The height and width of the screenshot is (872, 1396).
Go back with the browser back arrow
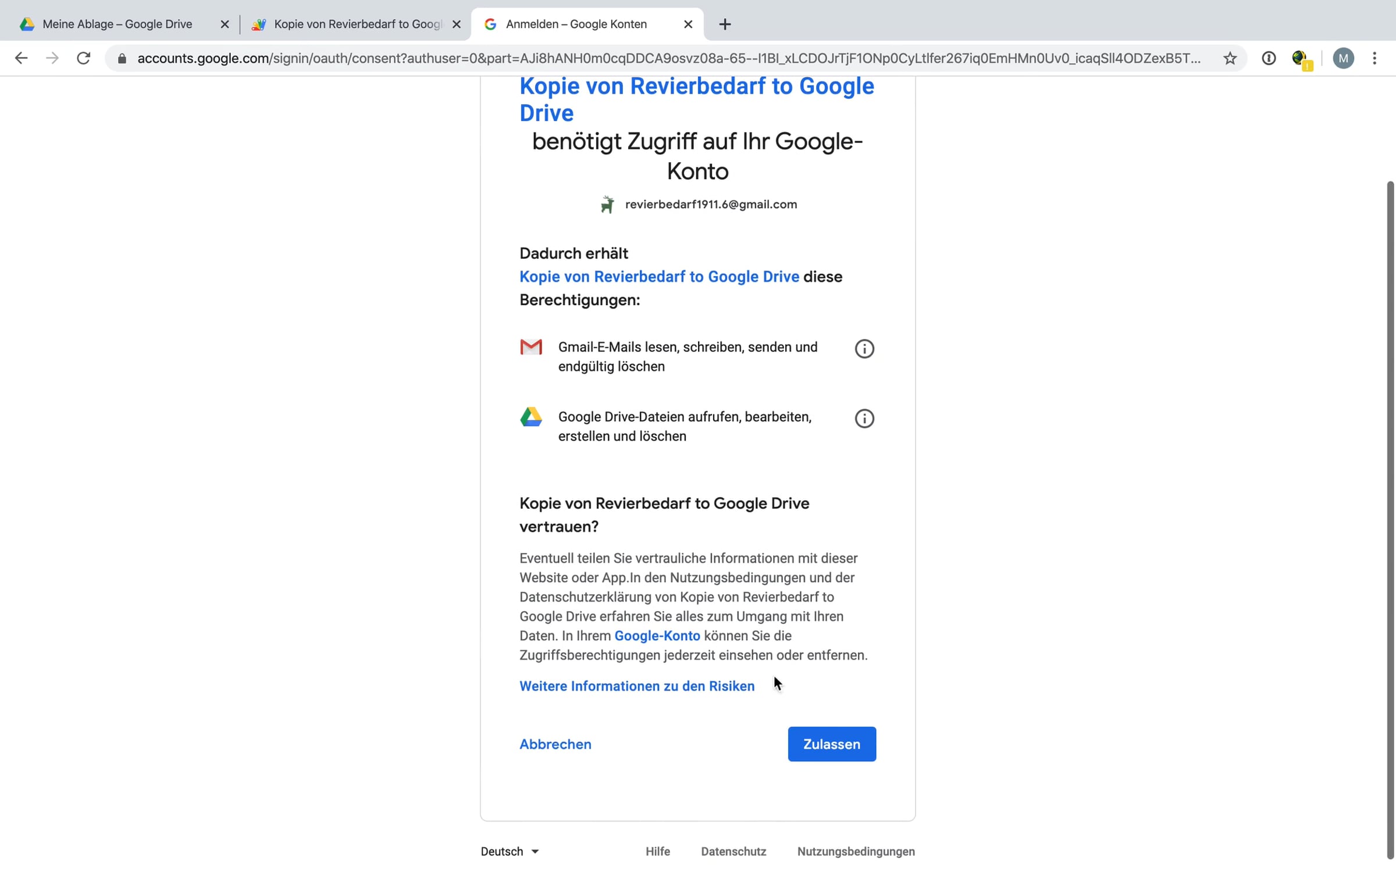pyautogui.click(x=21, y=58)
